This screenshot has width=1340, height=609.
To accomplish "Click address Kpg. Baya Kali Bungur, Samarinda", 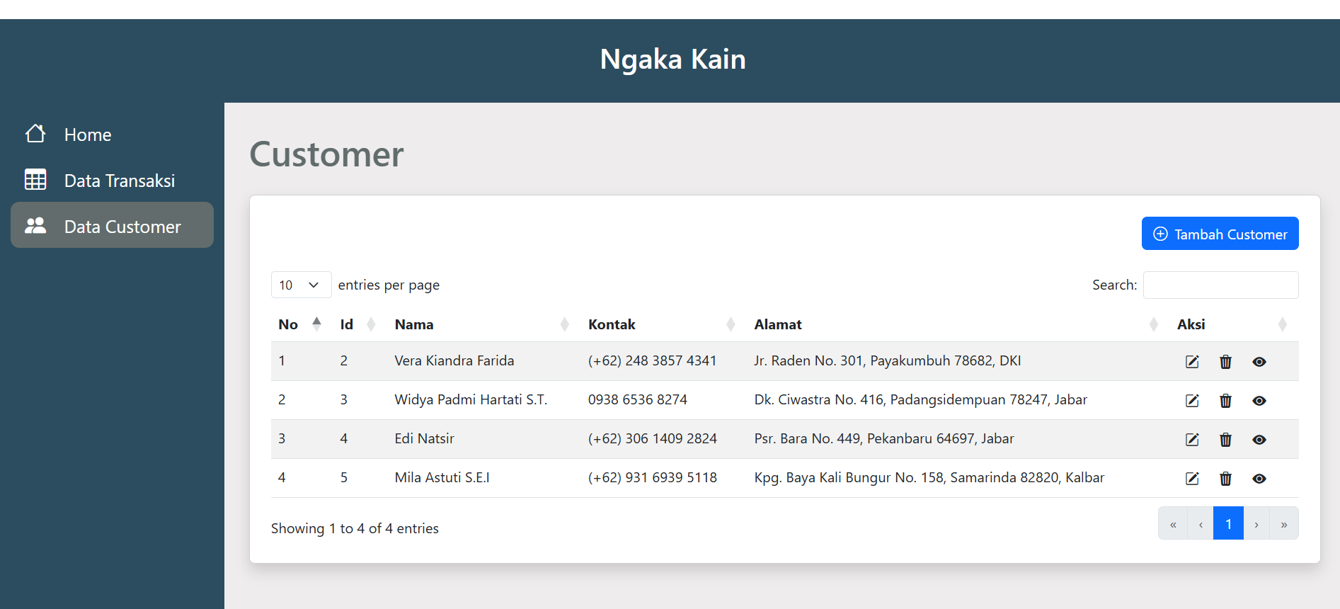I will tap(929, 478).
